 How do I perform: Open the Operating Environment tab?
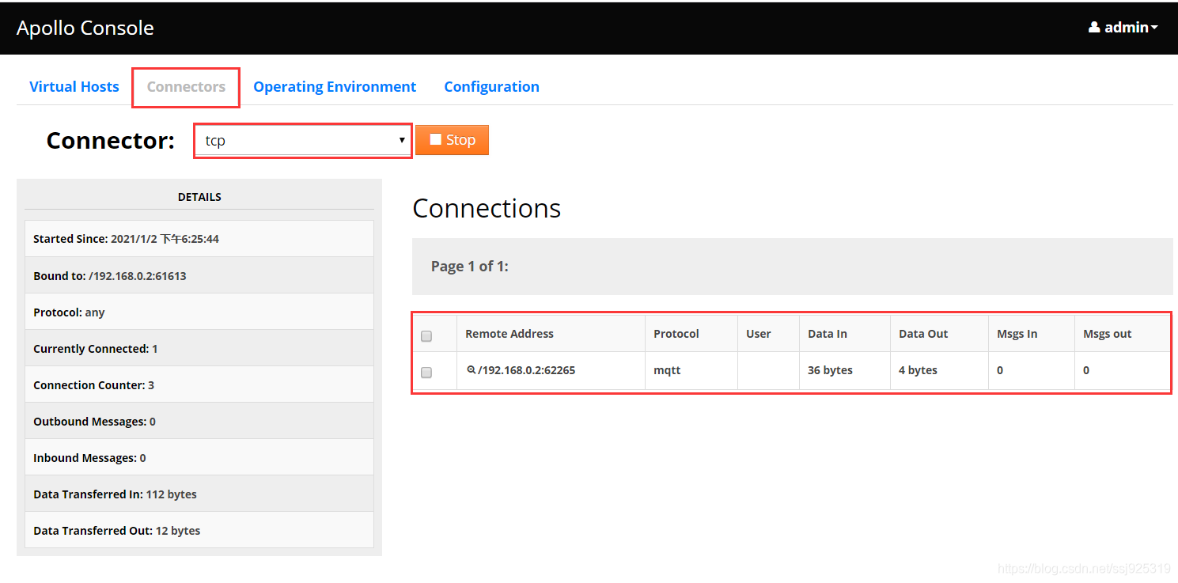tap(335, 87)
